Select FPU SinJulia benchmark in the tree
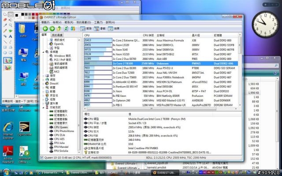This screenshot has width=282, height=176. coord(61,151)
